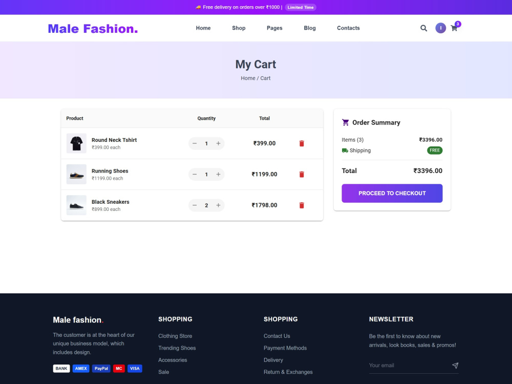Open Accessories footer link
This screenshot has width=512, height=384.
pos(173,360)
